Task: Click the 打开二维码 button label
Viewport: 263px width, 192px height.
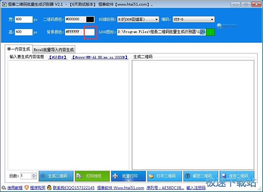Action: tap(166, 176)
